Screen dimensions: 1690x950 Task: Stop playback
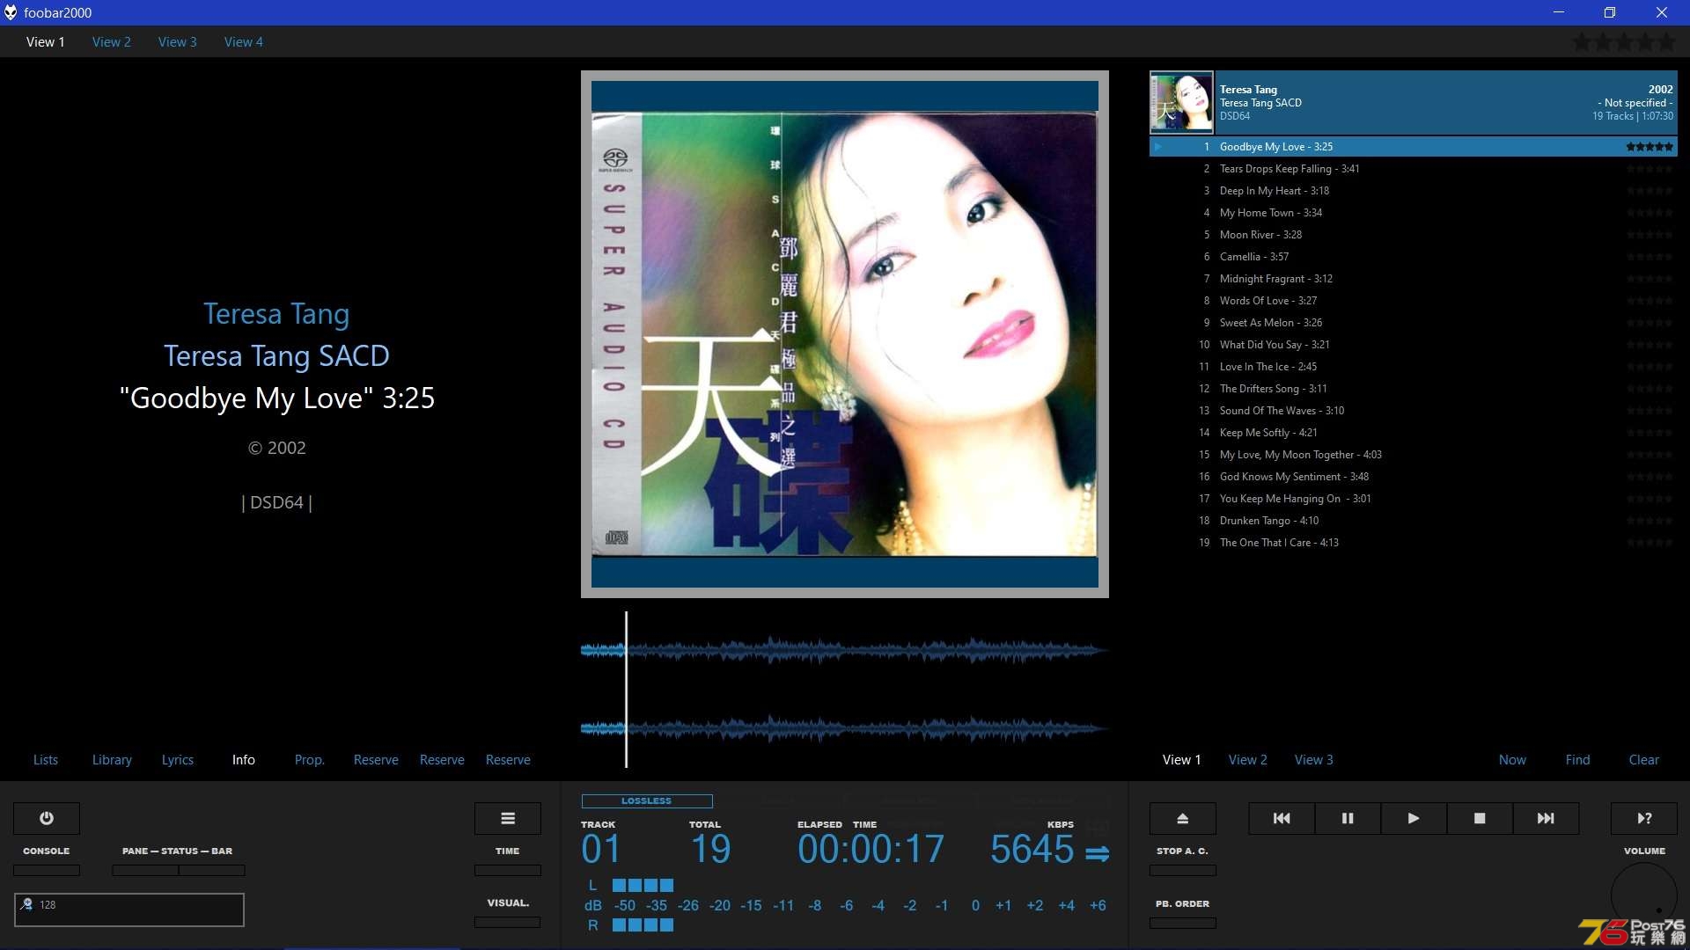pyautogui.click(x=1480, y=818)
